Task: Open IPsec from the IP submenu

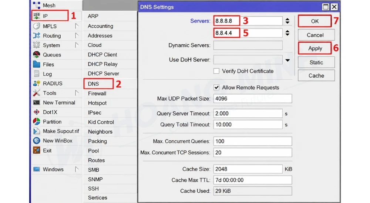Action: coord(95,113)
